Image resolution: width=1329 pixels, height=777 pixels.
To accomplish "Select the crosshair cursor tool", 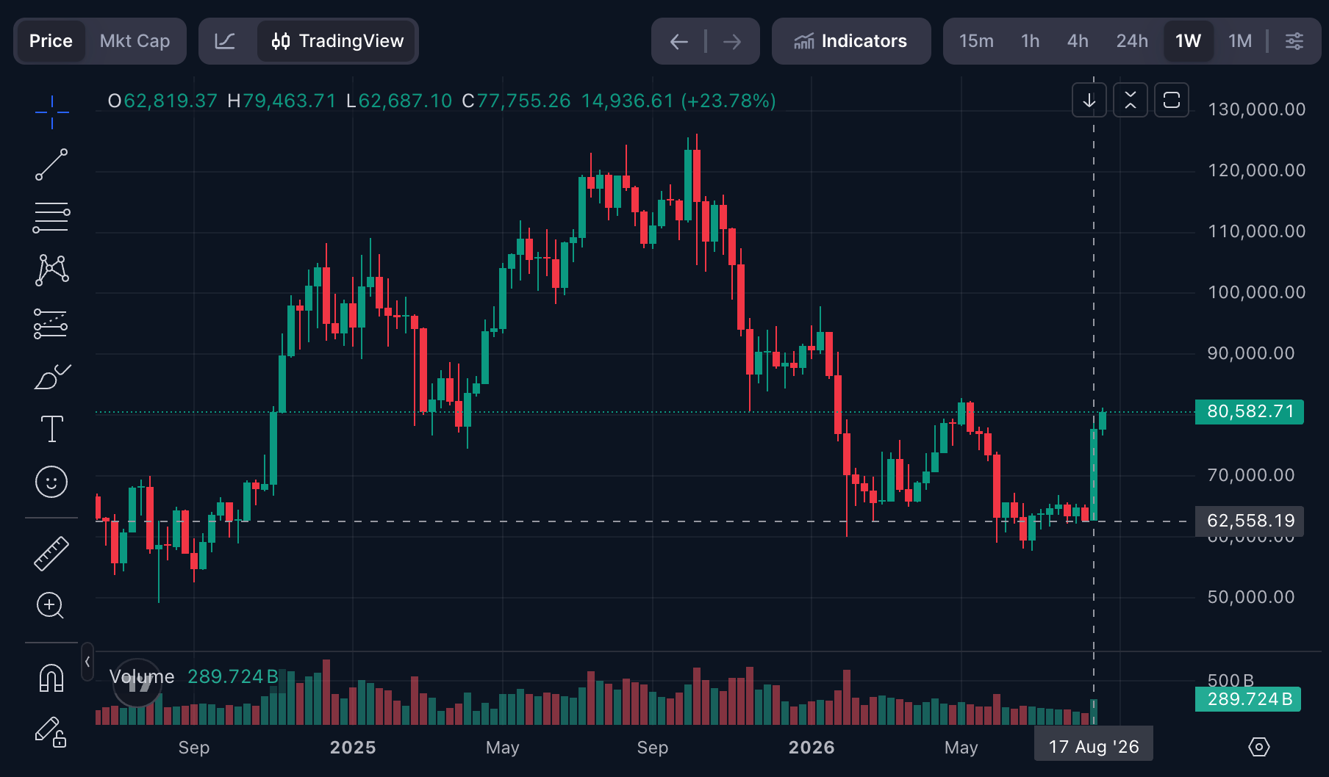I will (x=51, y=112).
